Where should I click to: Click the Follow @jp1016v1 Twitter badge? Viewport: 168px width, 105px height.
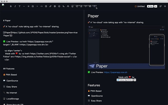(125, 80)
